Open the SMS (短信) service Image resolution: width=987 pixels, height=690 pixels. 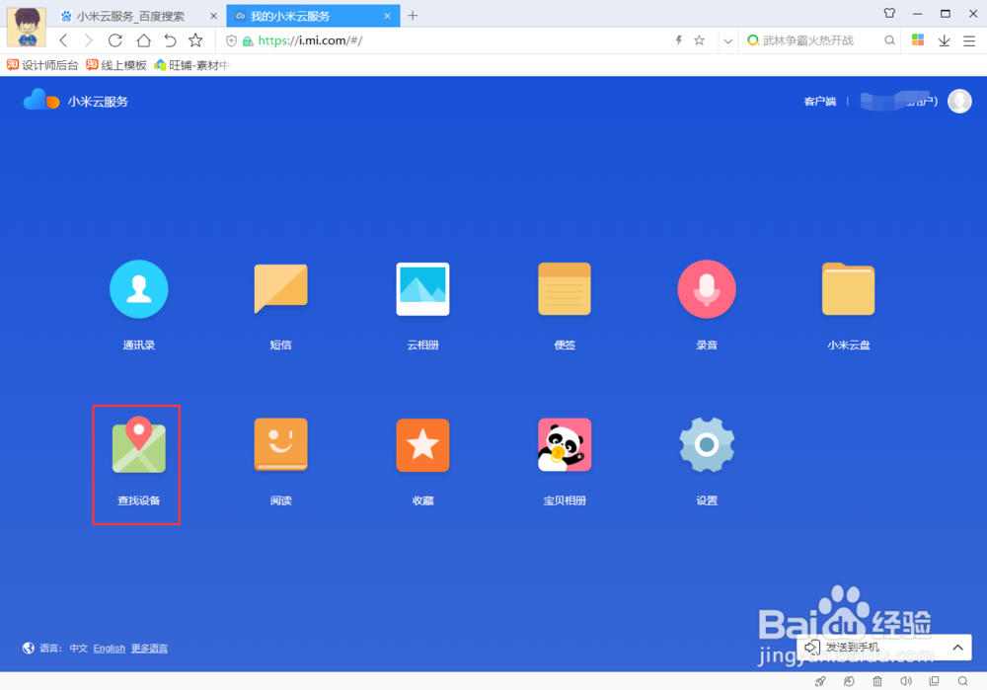pos(280,289)
